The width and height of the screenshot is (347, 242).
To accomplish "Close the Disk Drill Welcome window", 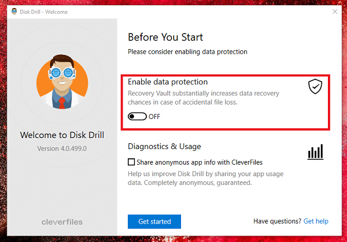I will coord(335,12).
